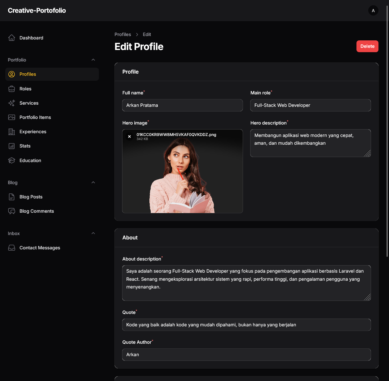389x381 pixels.
Task: Select the Blog Posts document icon
Action: click(x=11, y=197)
